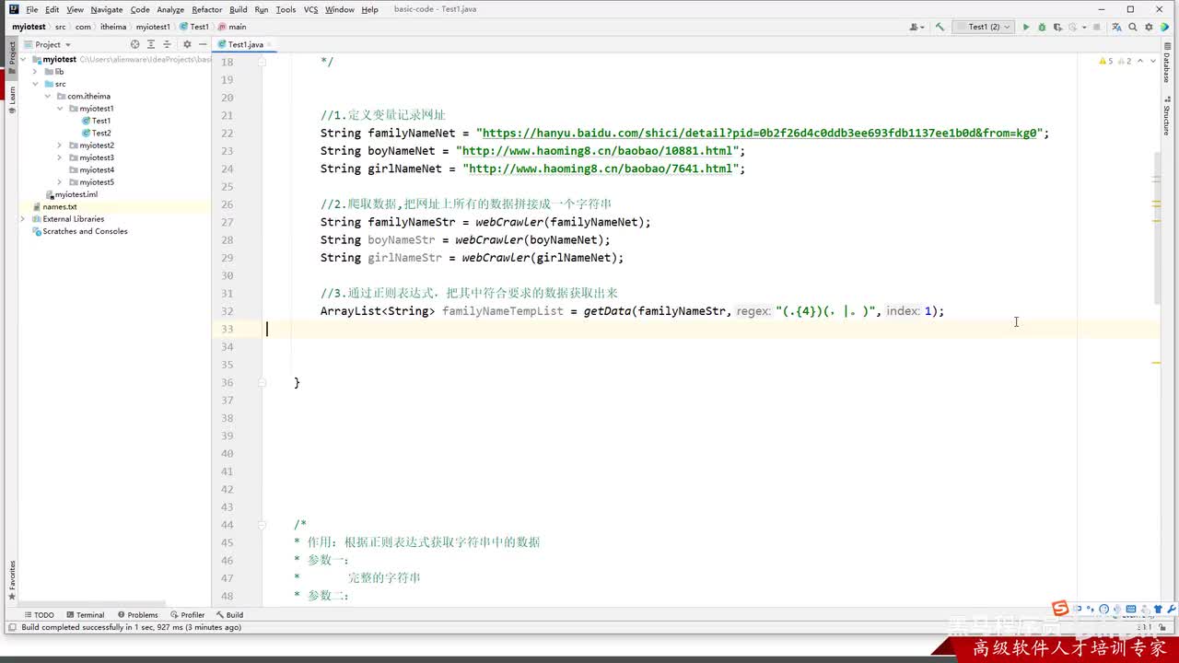Open the Project view selector dropdown
The width and height of the screenshot is (1179, 663).
(48, 44)
